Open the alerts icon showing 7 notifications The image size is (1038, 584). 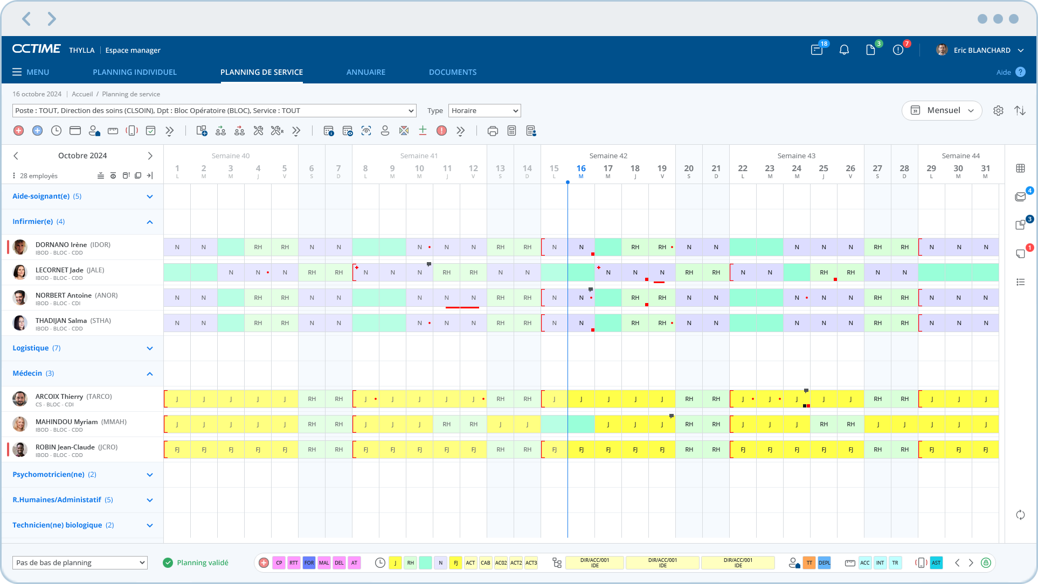point(897,50)
